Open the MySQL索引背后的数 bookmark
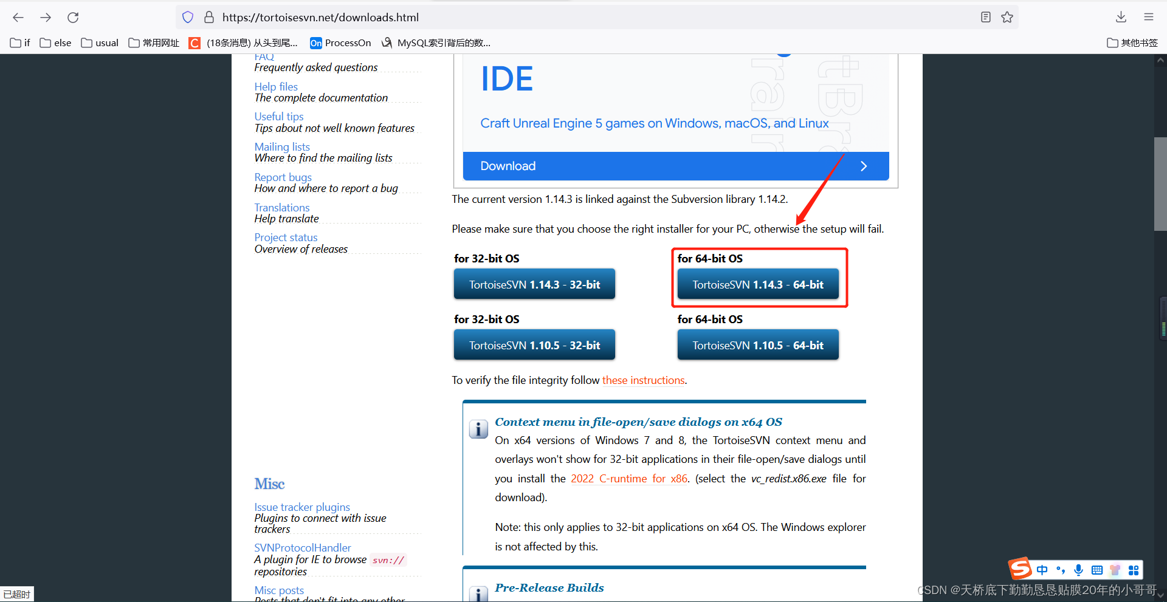 point(436,43)
